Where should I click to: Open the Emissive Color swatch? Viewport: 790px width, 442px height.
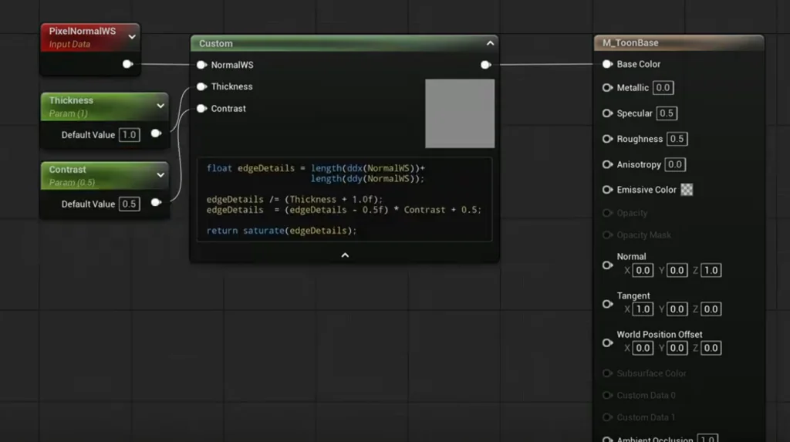(687, 190)
